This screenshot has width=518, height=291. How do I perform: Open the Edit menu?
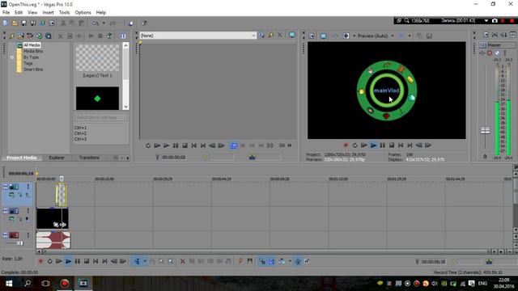pos(19,13)
